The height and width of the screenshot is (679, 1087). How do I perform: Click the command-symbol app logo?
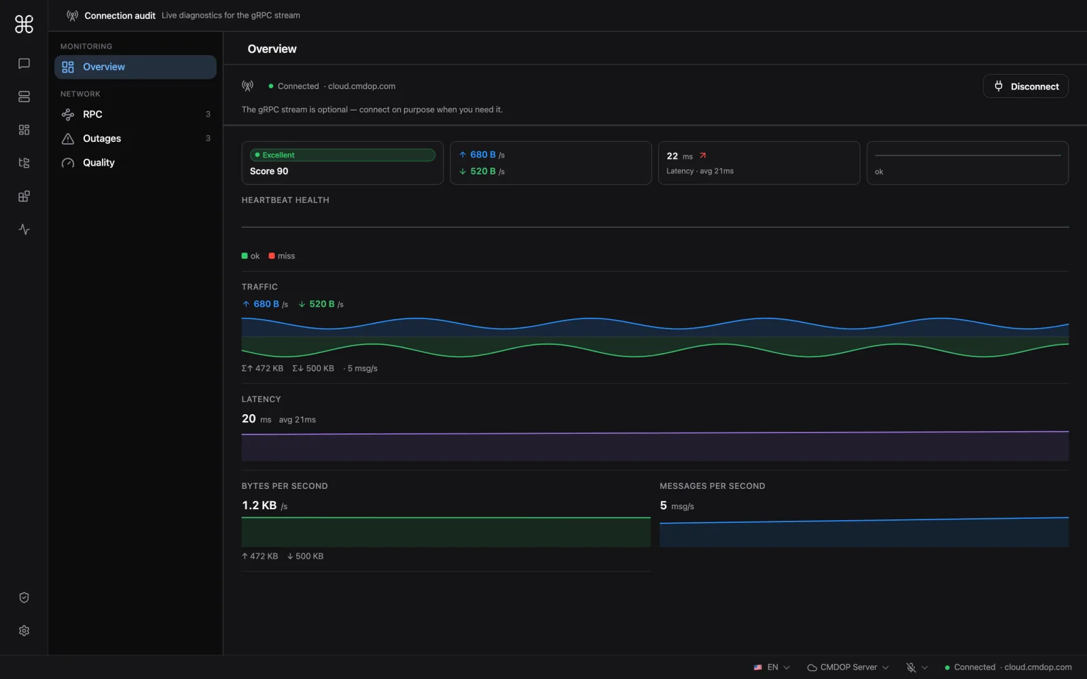[x=24, y=24]
